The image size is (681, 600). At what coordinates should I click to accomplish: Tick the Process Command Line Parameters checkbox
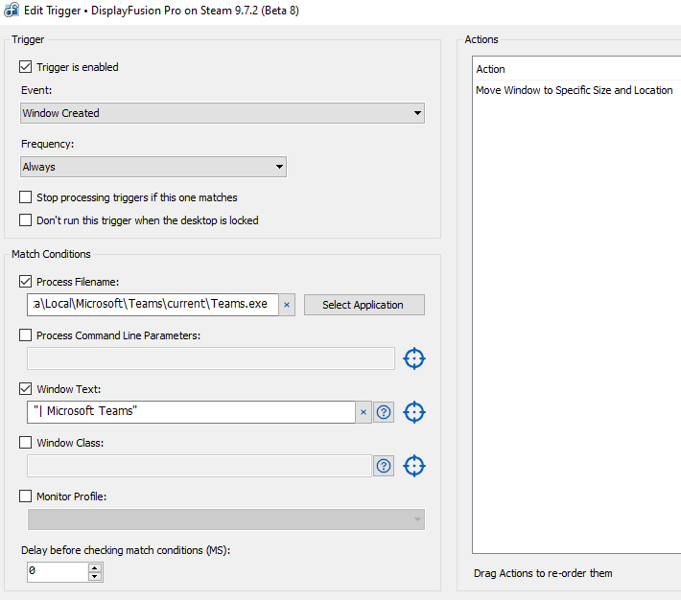tap(26, 335)
